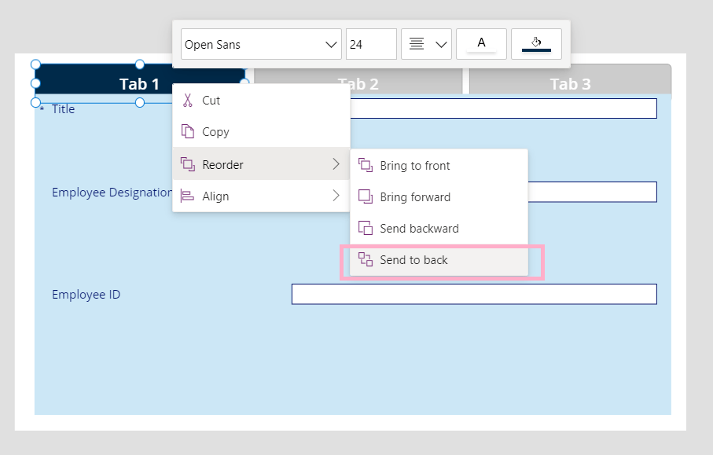This screenshot has width=713, height=455.
Task: Click the Reorder layers icon
Action: (187, 163)
